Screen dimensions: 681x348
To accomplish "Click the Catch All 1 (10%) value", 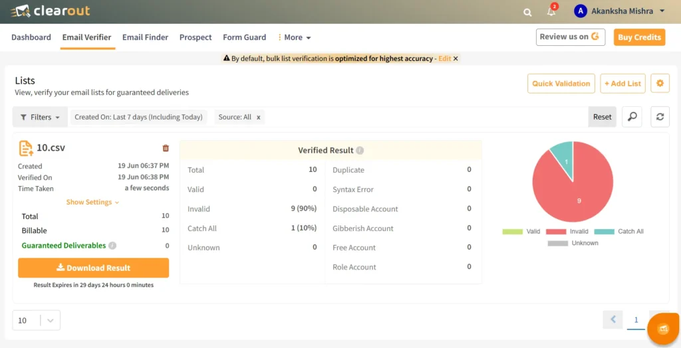I will point(303,228).
